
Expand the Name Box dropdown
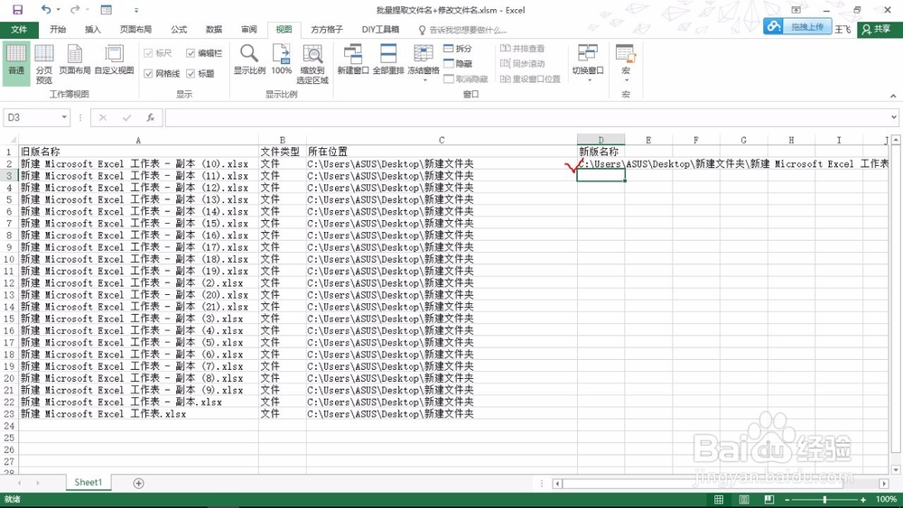[64, 117]
